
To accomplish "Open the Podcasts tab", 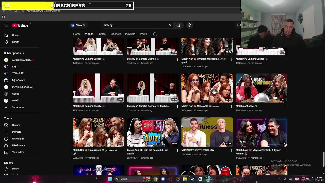I will click(x=115, y=34).
